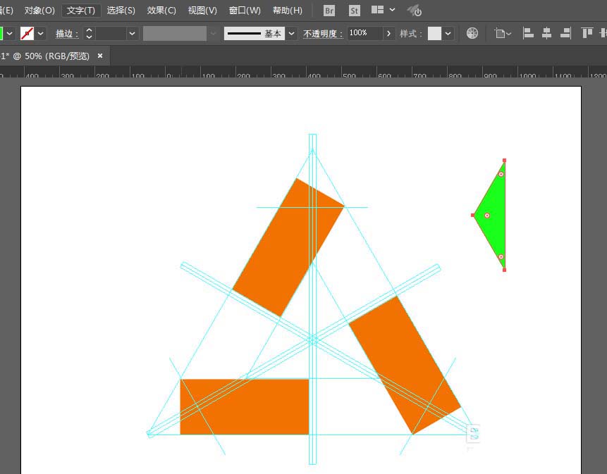This screenshot has height=474, width=607.
Task: Click the stroke color swatch (none)
Action: [27, 34]
